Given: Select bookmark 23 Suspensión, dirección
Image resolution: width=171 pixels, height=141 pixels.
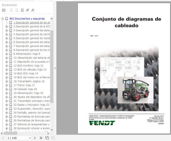Looking at the screenshot, I should 32,109.
